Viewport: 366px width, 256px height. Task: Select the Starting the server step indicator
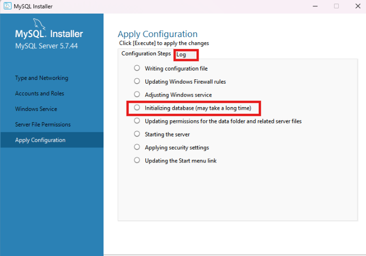pyautogui.click(x=137, y=134)
